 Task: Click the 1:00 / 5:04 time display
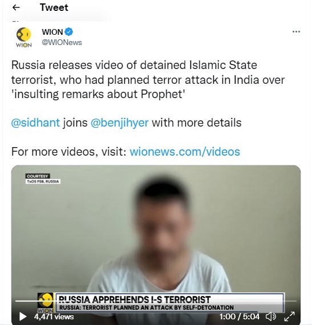click(239, 316)
